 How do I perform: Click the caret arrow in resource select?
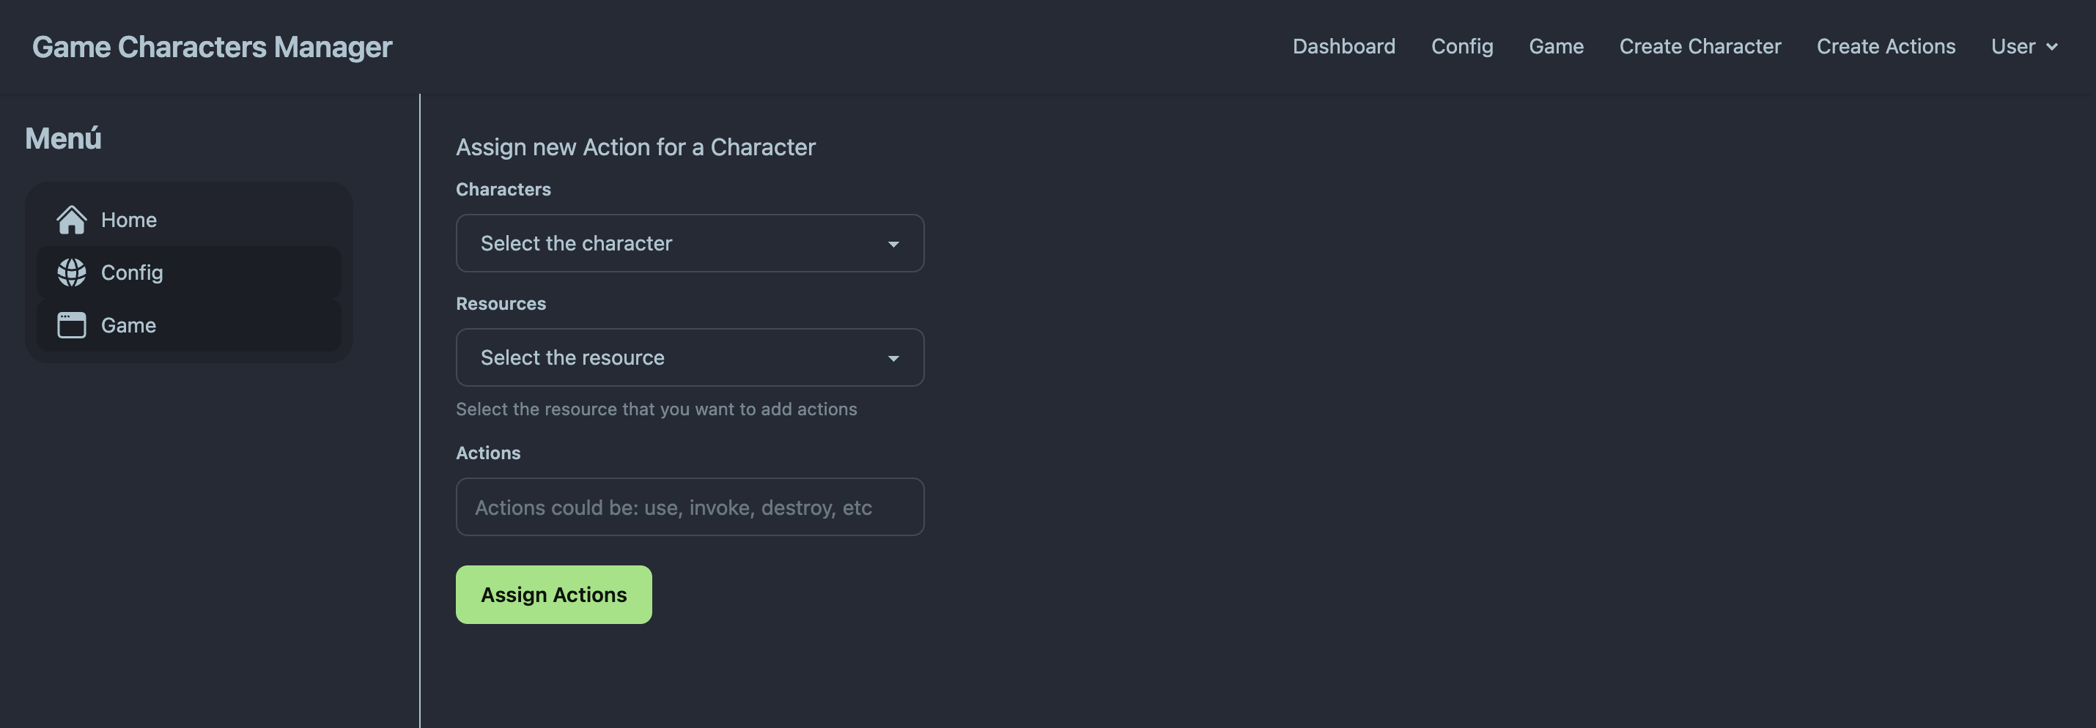click(x=893, y=359)
